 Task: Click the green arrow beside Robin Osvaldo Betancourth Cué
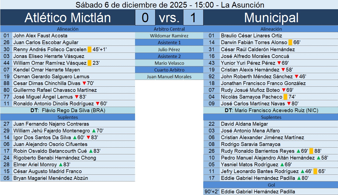point(91,151)
